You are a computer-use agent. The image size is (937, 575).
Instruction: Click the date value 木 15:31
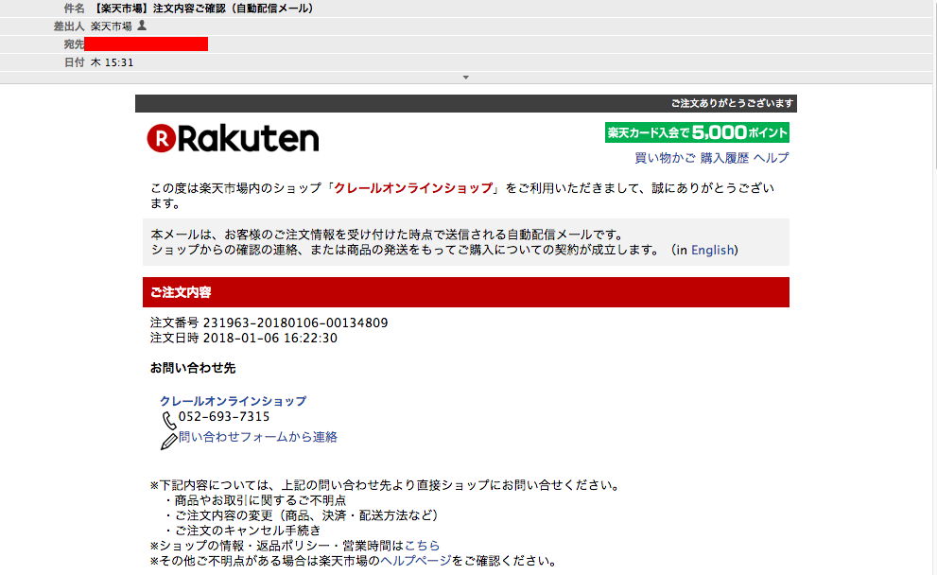(112, 62)
